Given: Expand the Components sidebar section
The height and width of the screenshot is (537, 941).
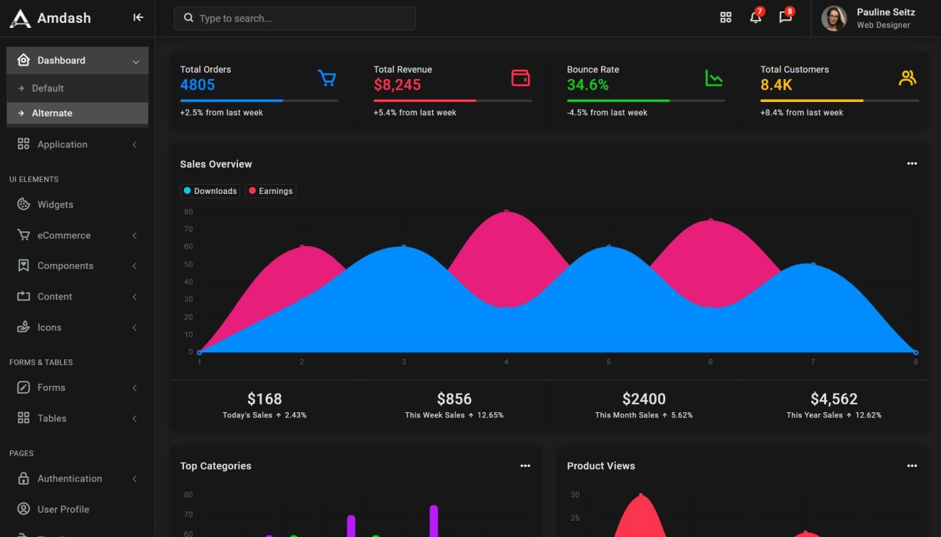Looking at the screenshot, I should pos(66,265).
